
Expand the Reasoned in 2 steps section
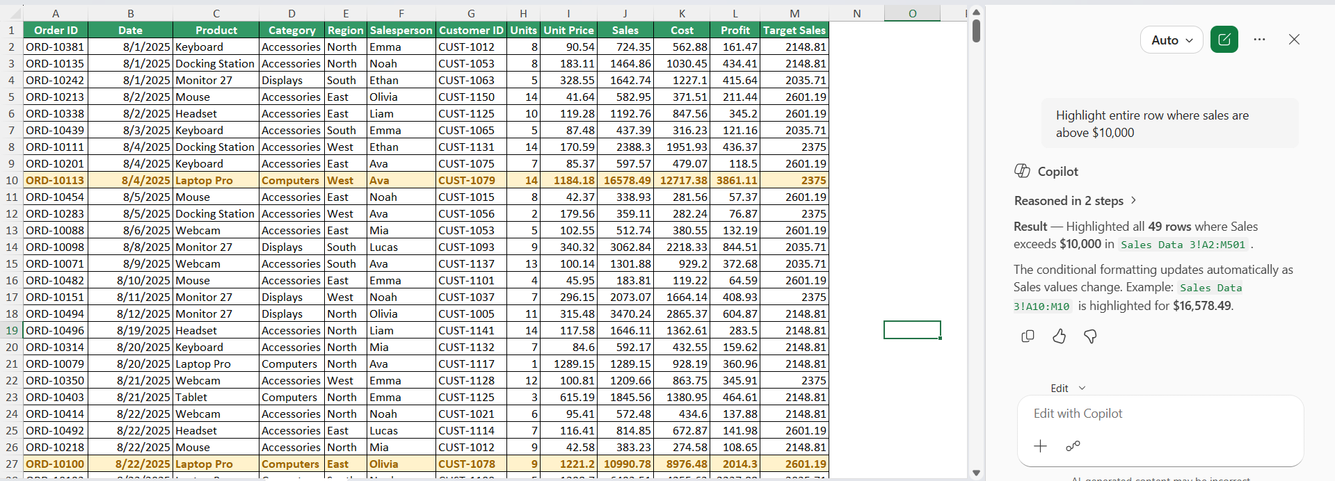tap(1076, 201)
